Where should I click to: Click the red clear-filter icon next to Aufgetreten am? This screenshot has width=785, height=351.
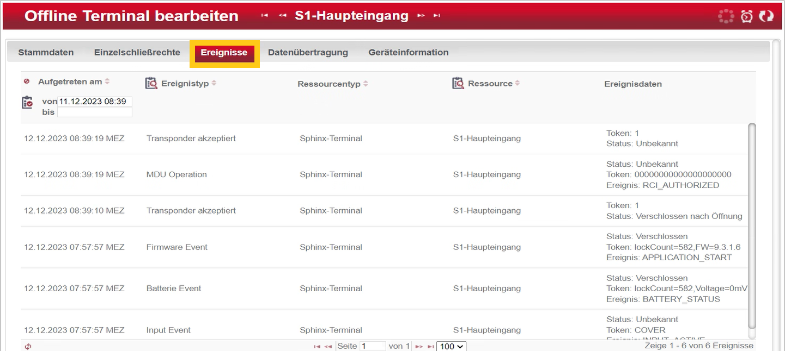point(27,82)
